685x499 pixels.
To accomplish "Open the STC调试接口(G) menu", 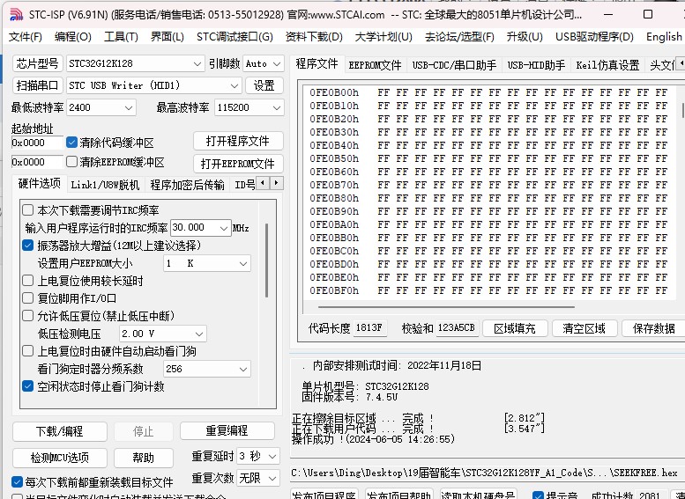I will tap(235, 37).
